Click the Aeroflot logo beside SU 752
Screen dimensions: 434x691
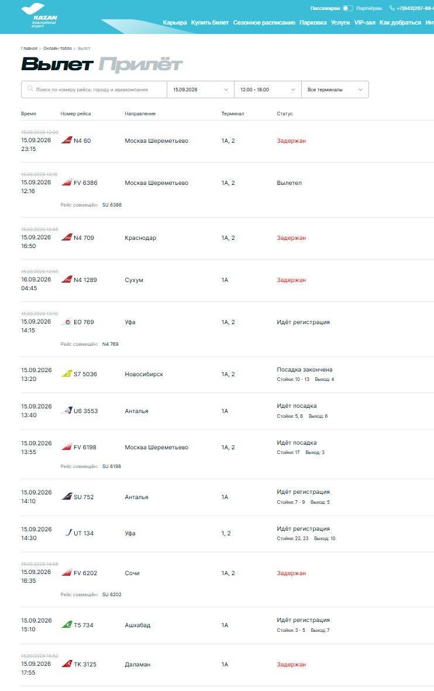click(67, 496)
